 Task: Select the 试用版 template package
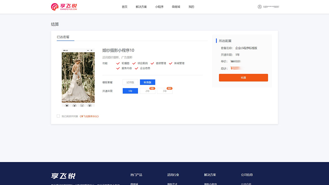click(130, 82)
